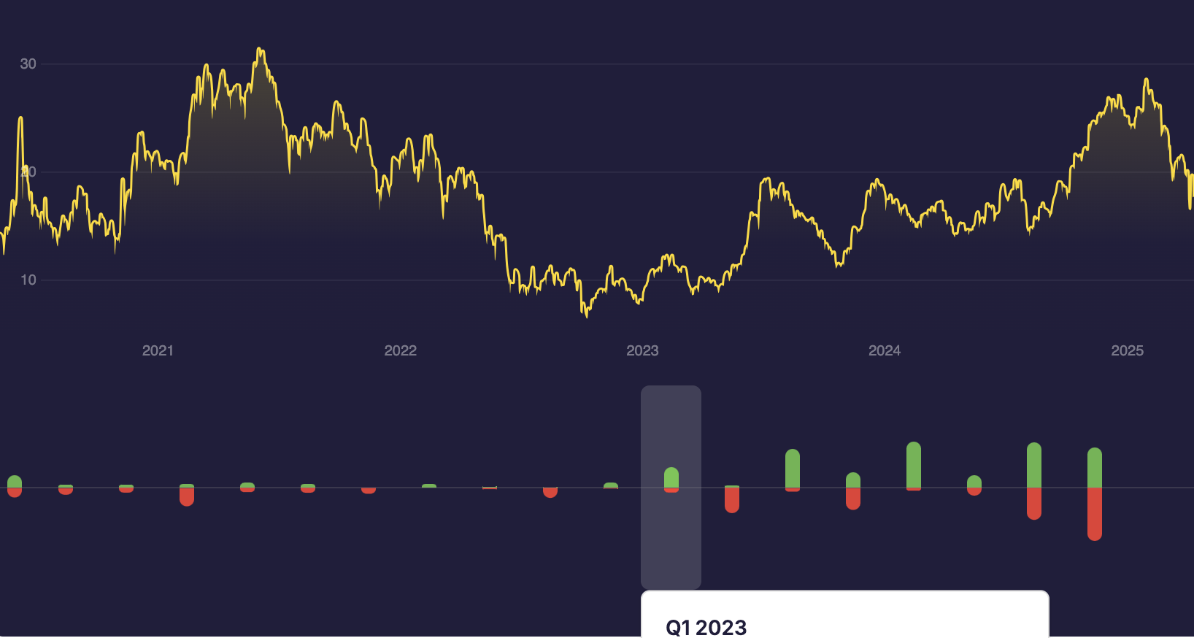
Task: Click the green bar for Q4 2024
Action: [1094, 467]
